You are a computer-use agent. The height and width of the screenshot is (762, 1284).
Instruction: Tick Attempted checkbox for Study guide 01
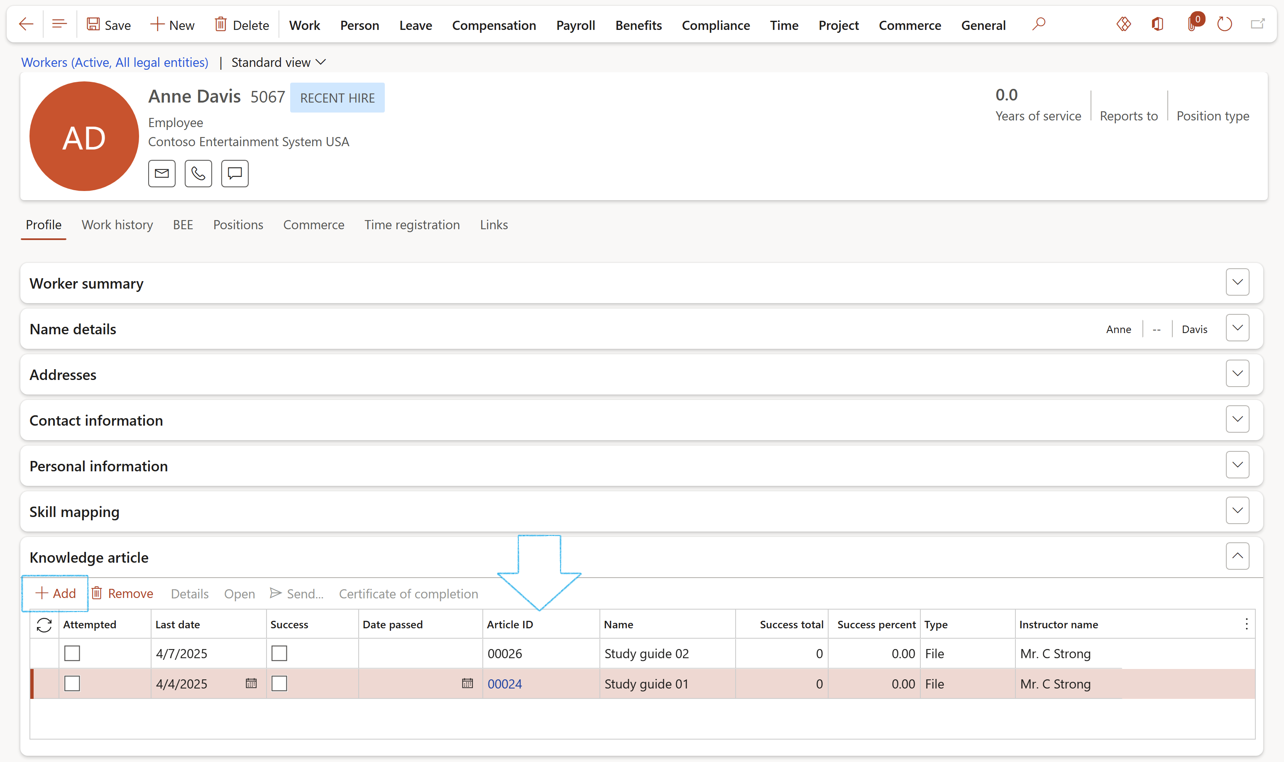72,684
